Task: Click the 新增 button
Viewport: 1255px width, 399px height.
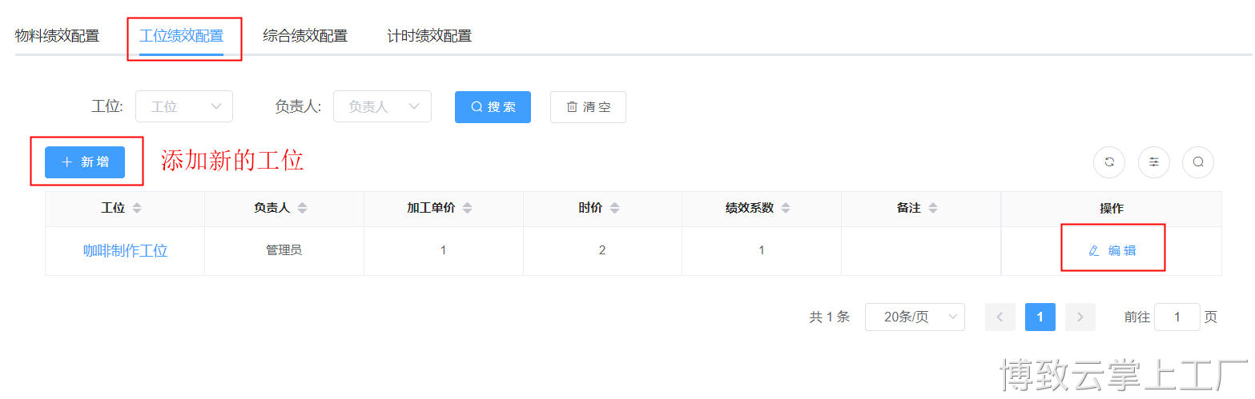Action: click(85, 162)
